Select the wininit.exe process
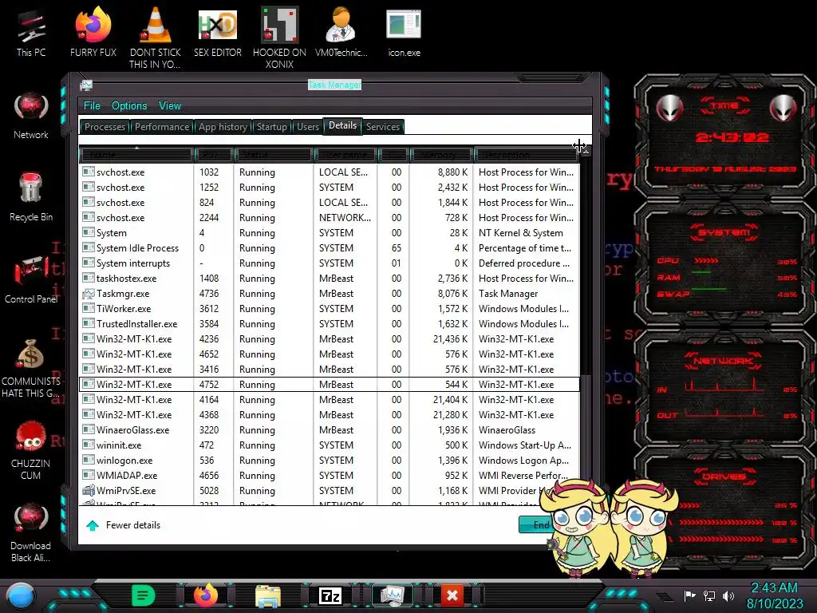 coord(330,445)
